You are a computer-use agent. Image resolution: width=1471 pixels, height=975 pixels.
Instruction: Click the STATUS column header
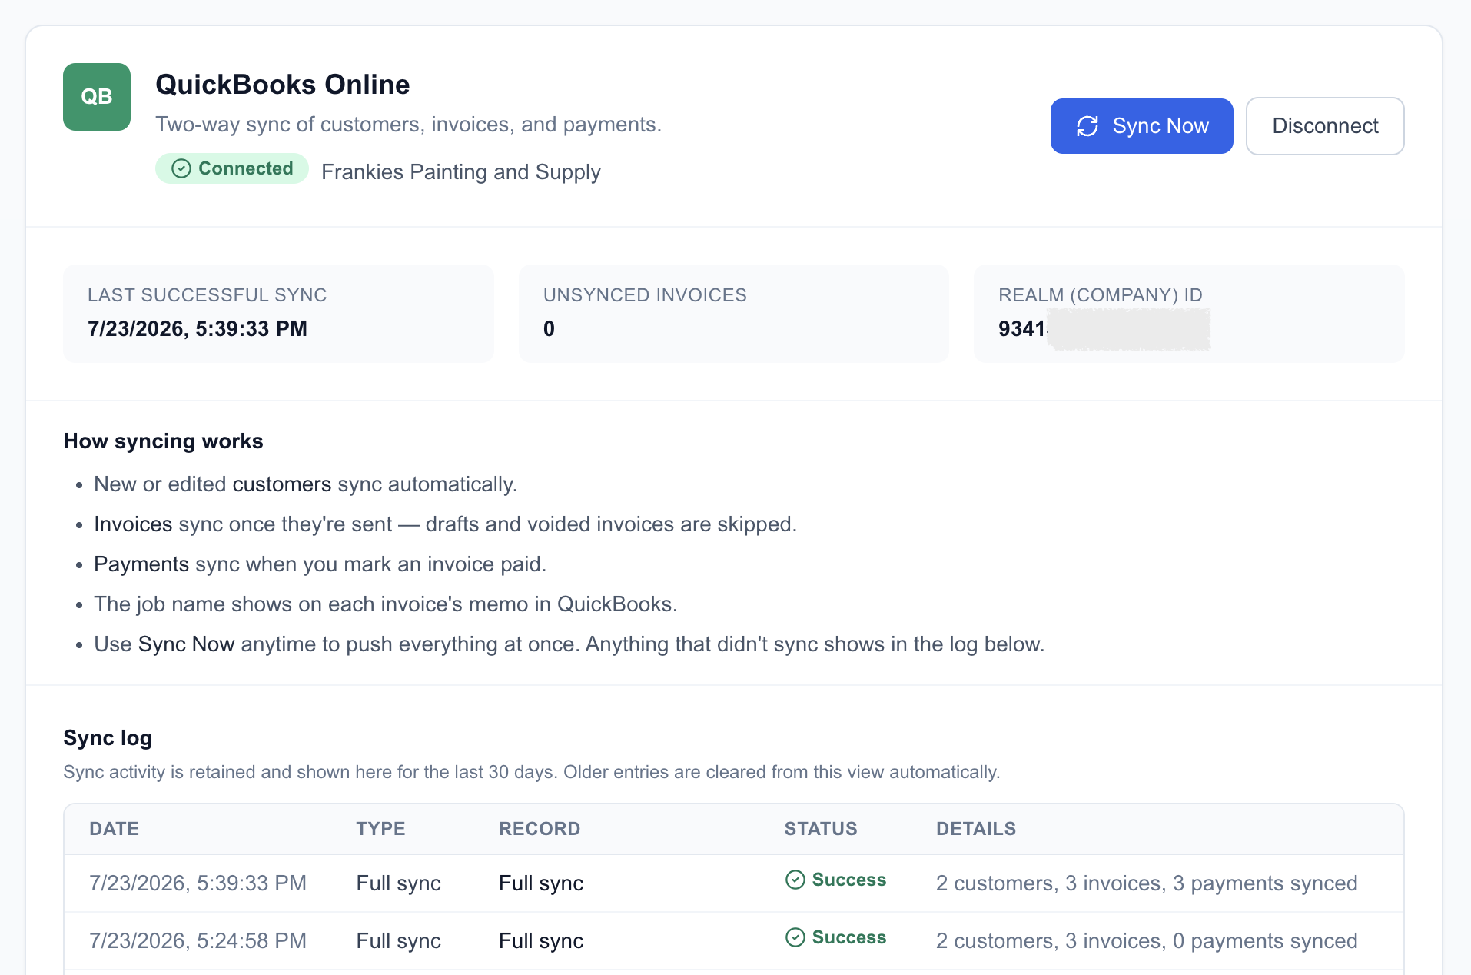click(x=821, y=829)
